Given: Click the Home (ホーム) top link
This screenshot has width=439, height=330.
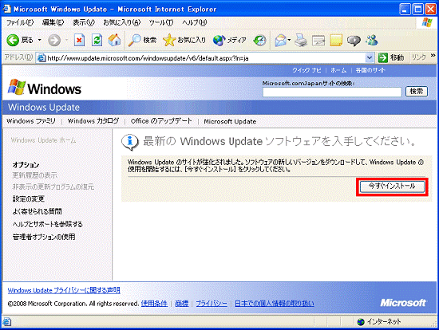Looking at the screenshot, I should pyautogui.click(x=338, y=70).
